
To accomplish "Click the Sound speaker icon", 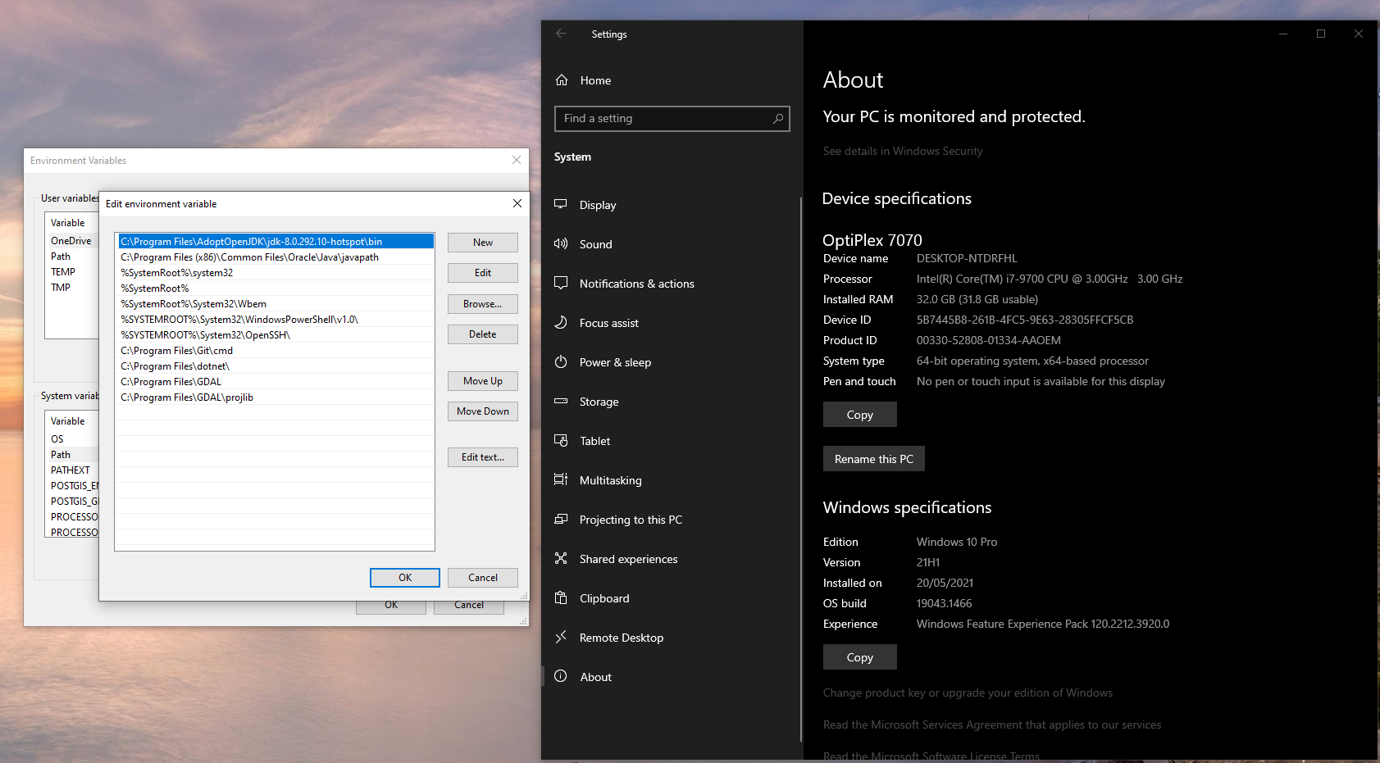I will point(561,243).
